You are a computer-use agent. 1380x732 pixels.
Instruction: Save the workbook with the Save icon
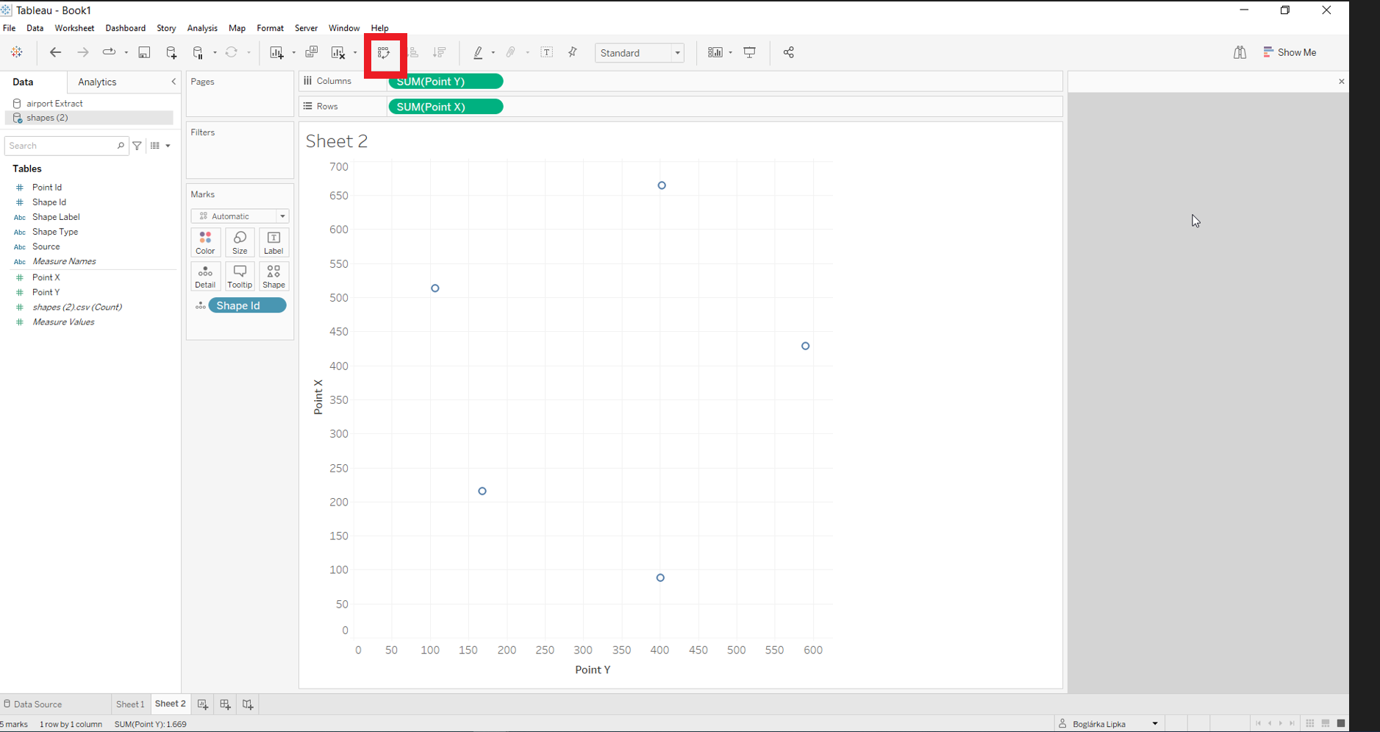point(144,52)
